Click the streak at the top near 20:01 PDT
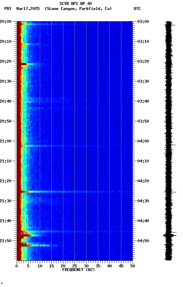Screen dimensions: 183x287 coord(75,24)
